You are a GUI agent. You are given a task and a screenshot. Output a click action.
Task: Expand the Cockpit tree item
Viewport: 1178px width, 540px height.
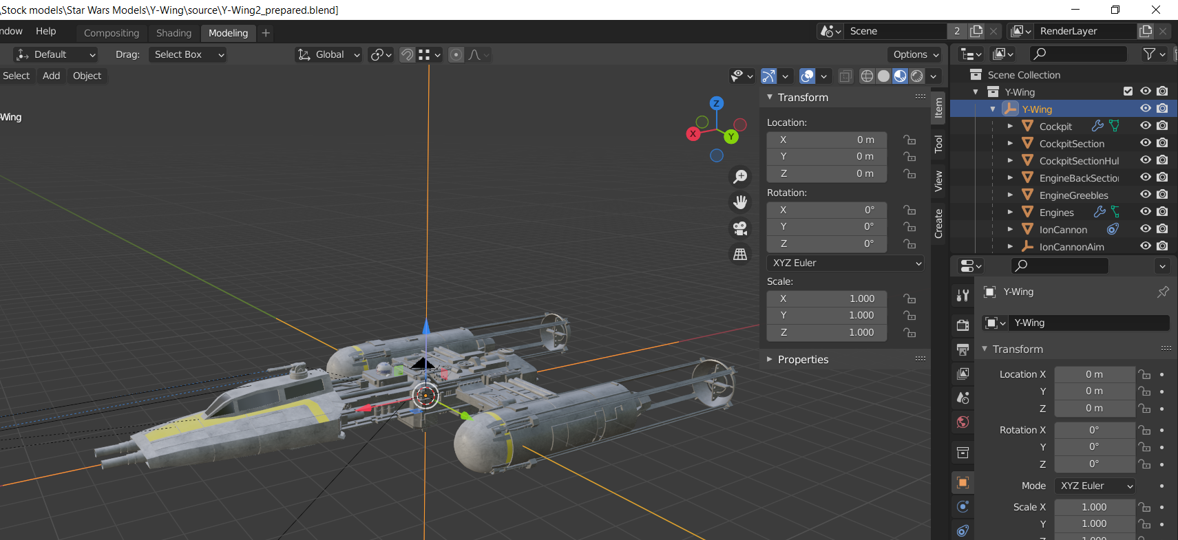[1010, 126]
